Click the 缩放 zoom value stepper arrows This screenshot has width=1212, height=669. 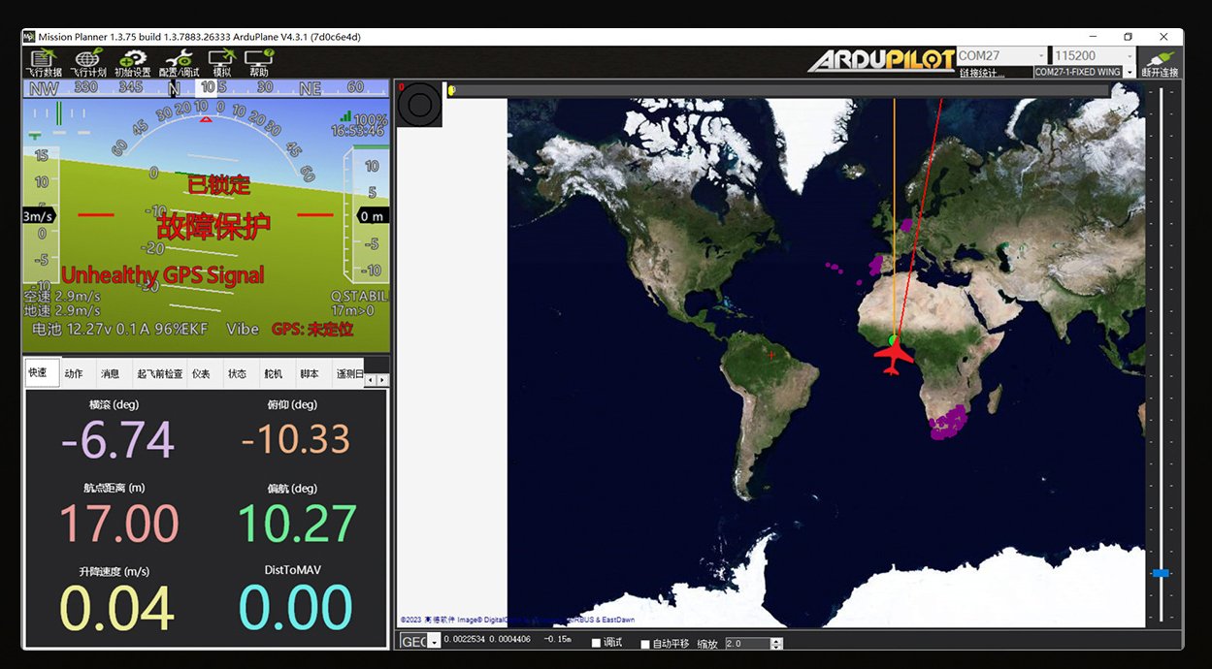click(775, 643)
